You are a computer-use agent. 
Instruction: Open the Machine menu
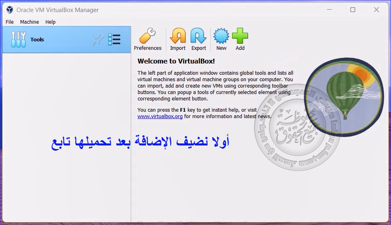[x=29, y=22]
